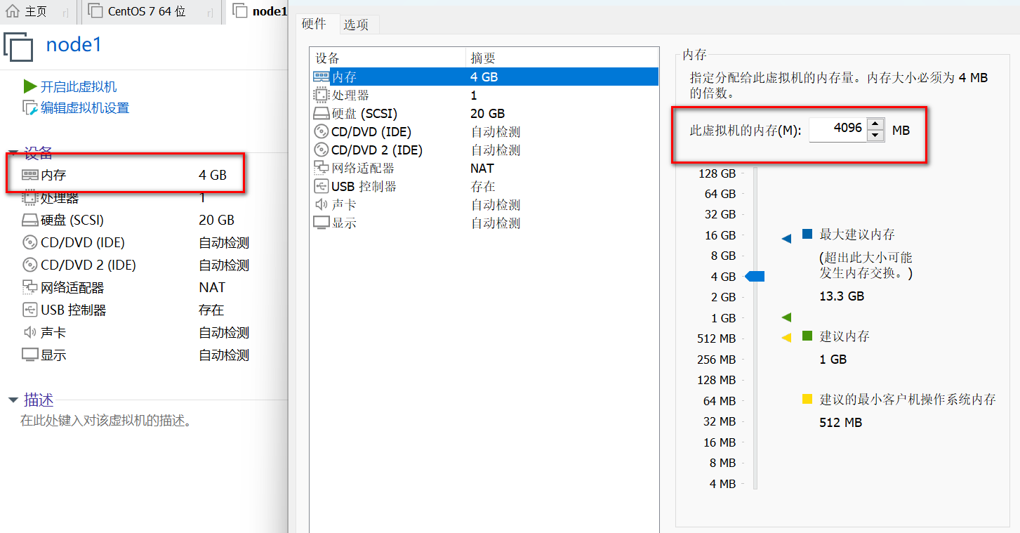Screen dimensions: 1020x533
Task: Click the 20 GB value in hardware dialog list
Action: click(488, 113)
